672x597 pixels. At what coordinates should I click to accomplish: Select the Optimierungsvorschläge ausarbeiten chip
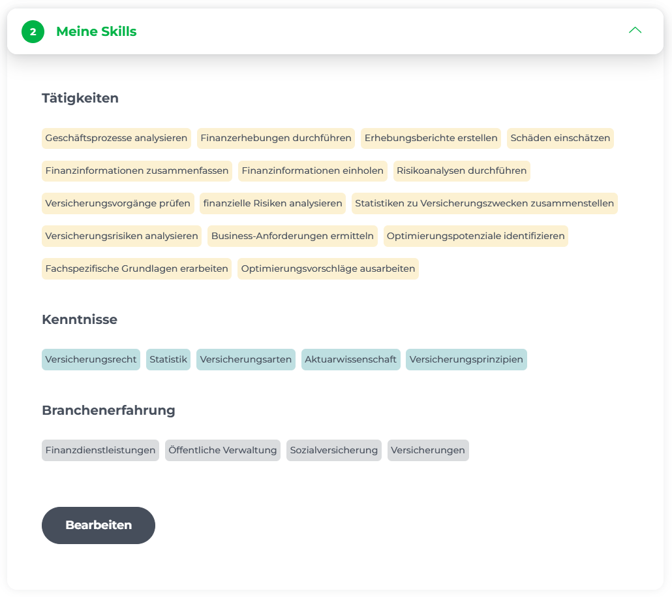pos(328,269)
